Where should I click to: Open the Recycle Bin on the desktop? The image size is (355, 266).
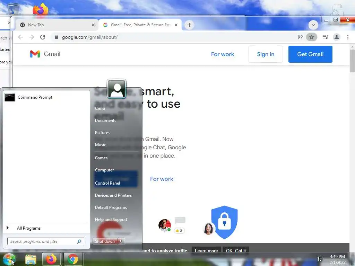click(13, 9)
